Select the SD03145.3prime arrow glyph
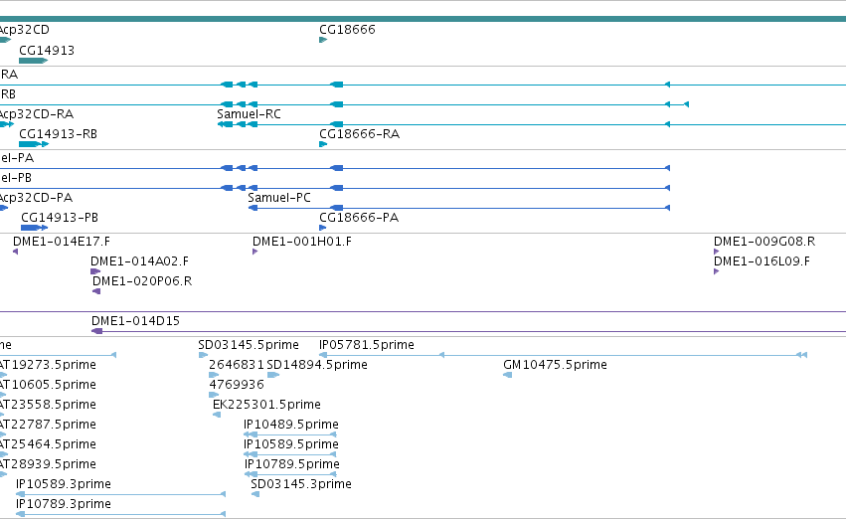 (255, 494)
